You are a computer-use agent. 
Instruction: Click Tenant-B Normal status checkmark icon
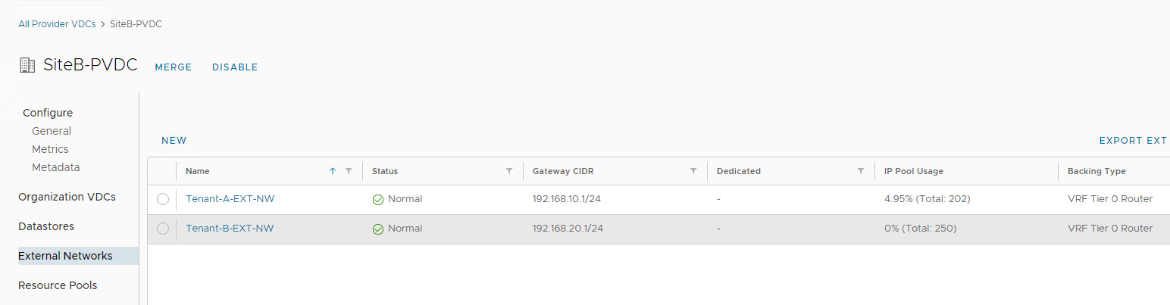pyautogui.click(x=378, y=229)
